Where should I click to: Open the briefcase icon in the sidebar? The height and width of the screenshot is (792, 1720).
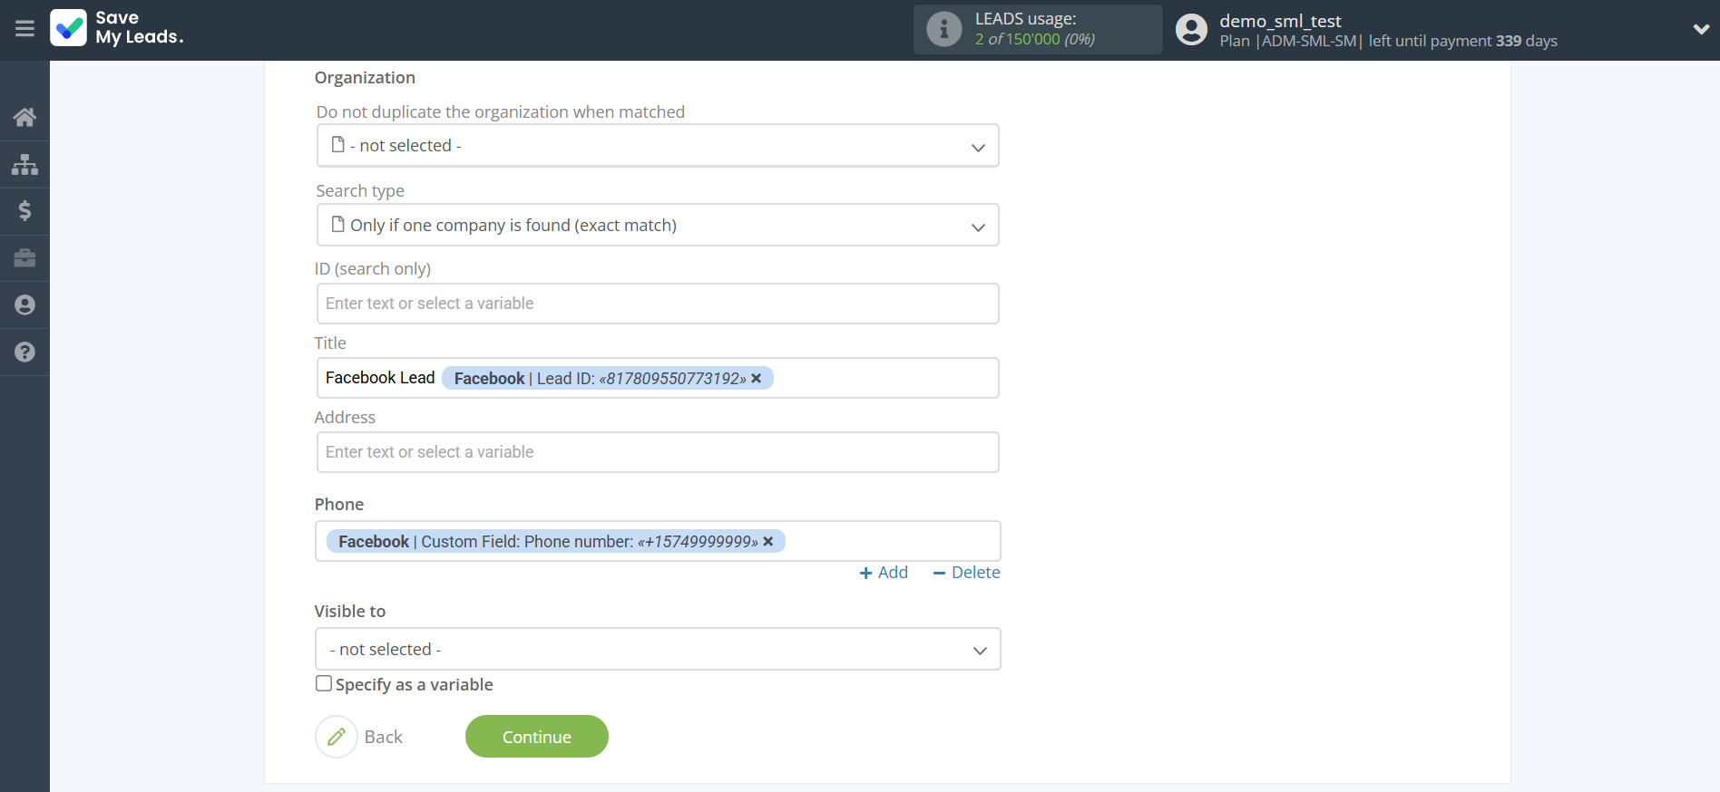(24, 257)
